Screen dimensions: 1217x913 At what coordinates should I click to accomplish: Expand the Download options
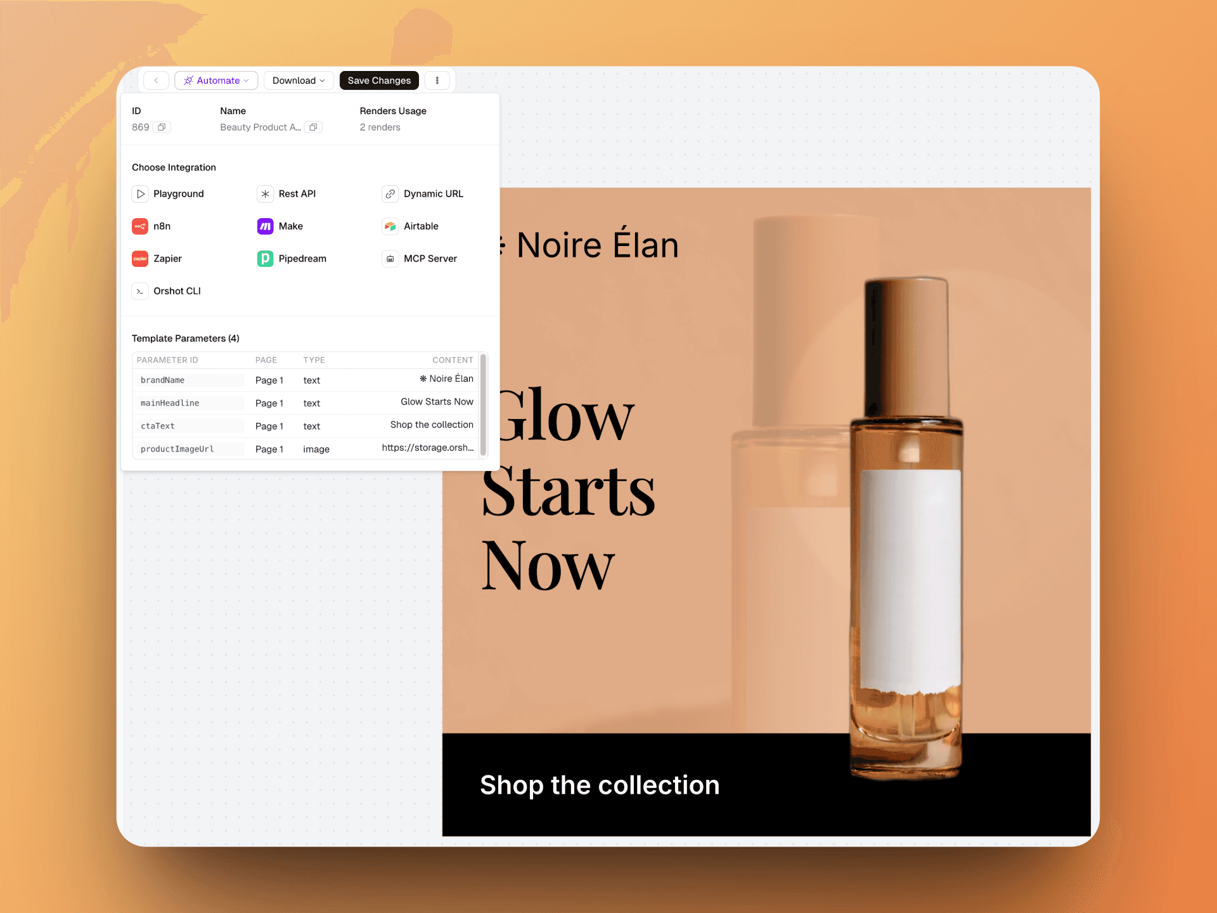[x=298, y=80]
